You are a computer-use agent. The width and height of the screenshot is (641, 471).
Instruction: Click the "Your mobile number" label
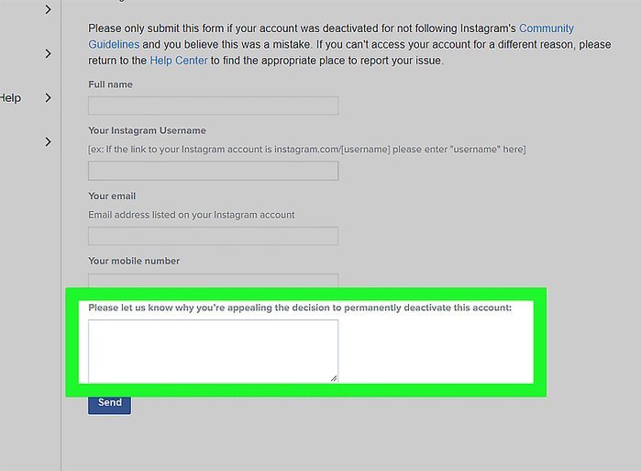pos(134,261)
